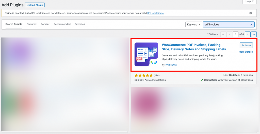Activate the WooCommerce PDF Invoices plugin
Image resolution: width=260 pixels, height=134 pixels.
pyautogui.click(x=246, y=45)
